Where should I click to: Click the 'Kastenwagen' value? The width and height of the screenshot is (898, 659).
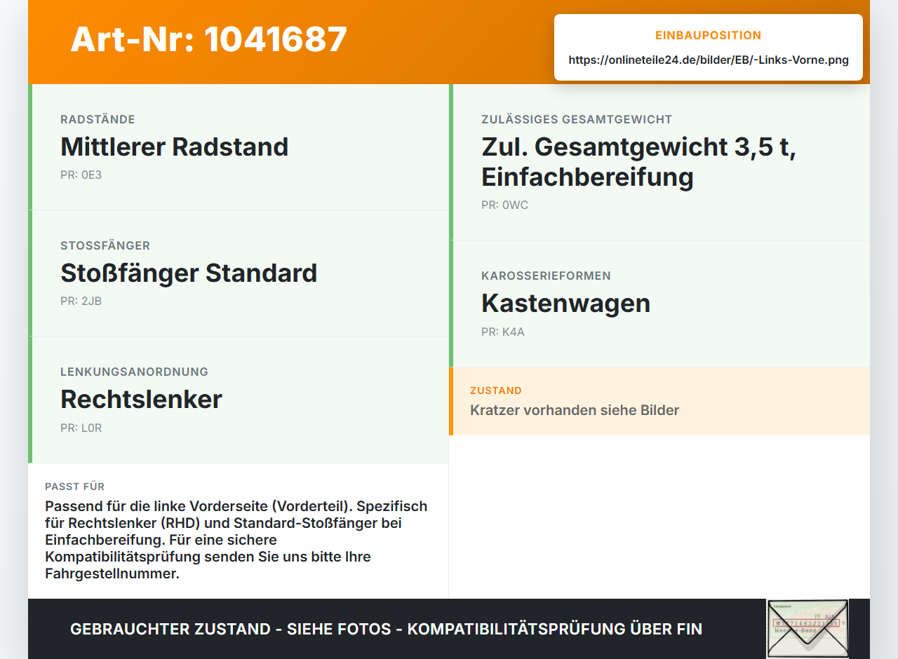566,303
